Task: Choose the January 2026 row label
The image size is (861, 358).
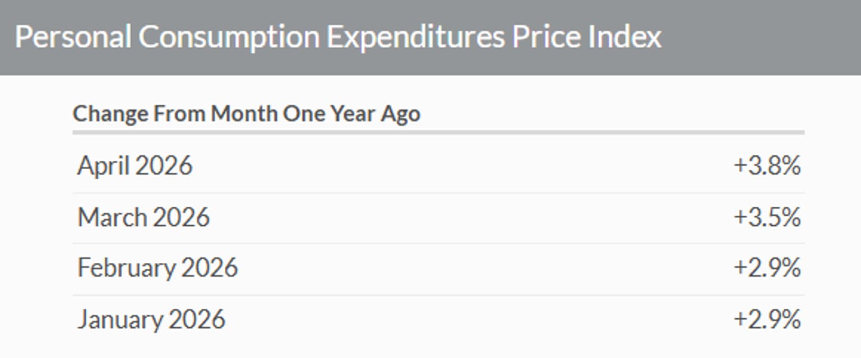Action: [151, 319]
